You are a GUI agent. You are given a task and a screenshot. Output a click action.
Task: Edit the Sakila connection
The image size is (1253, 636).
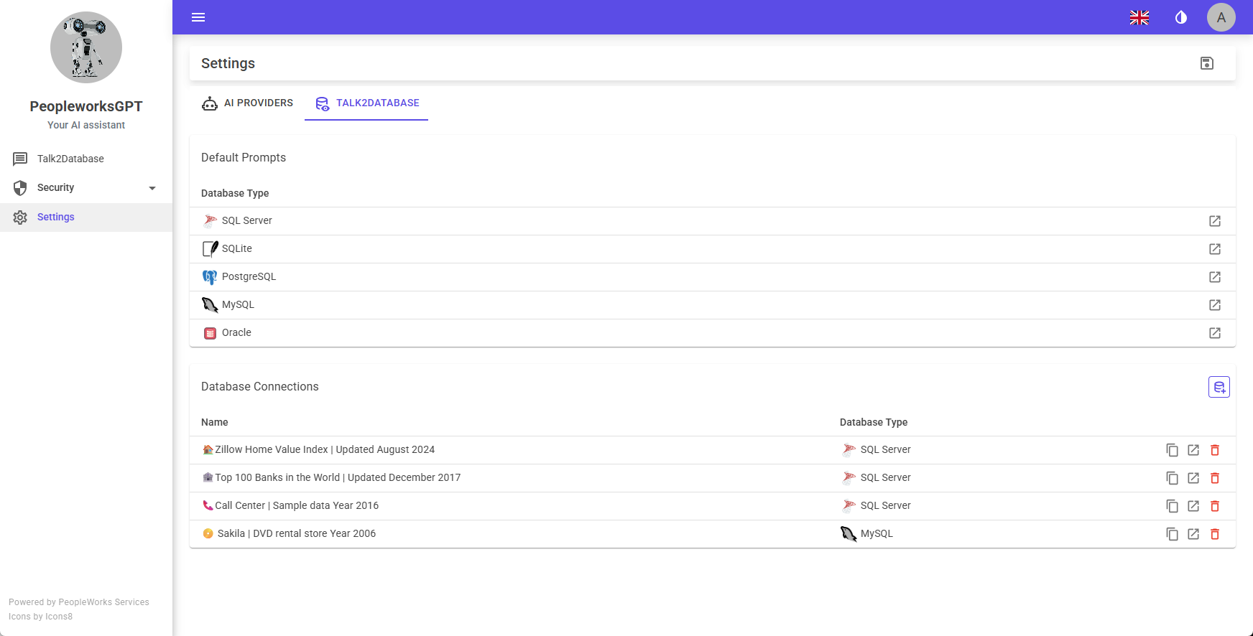(x=1193, y=534)
